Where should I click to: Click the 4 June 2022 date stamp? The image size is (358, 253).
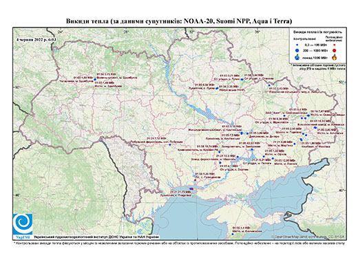click(x=36, y=39)
